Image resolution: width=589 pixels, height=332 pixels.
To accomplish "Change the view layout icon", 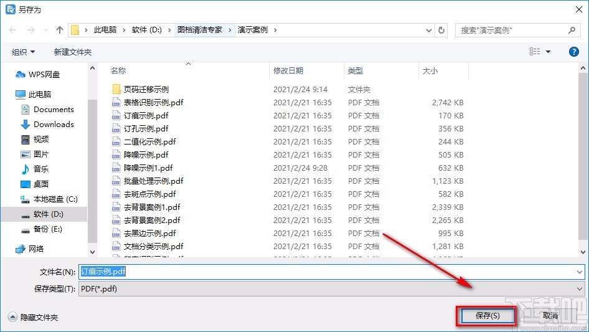I will click(x=535, y=52).
